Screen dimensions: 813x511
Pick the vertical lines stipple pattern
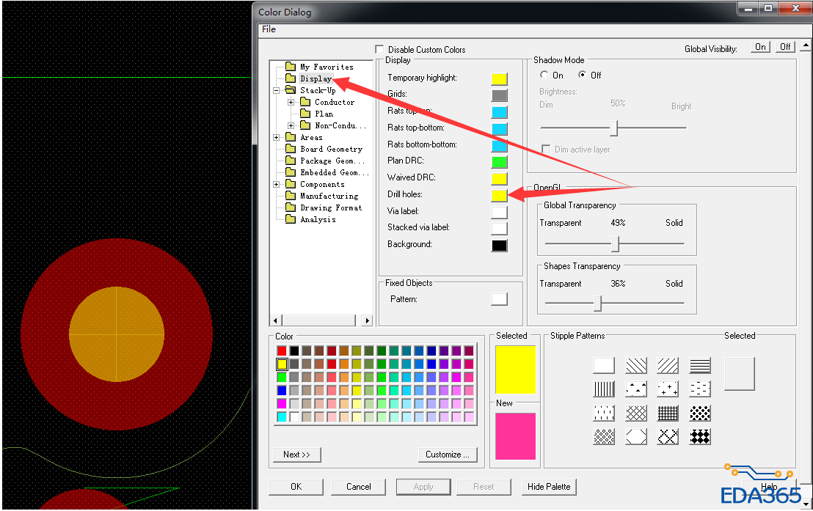coord(604,389)
